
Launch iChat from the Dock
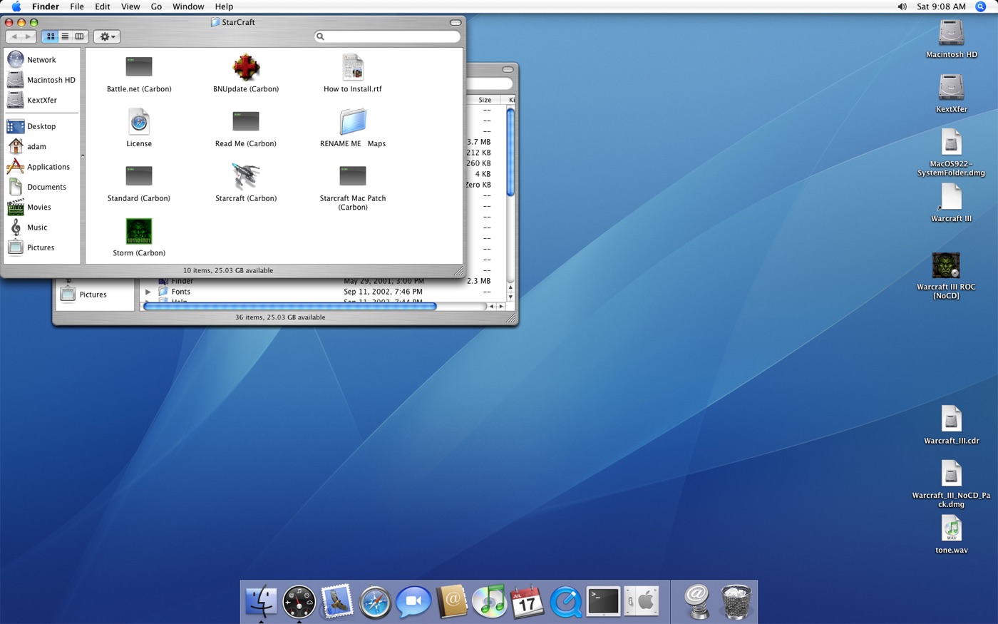(413, 602)
